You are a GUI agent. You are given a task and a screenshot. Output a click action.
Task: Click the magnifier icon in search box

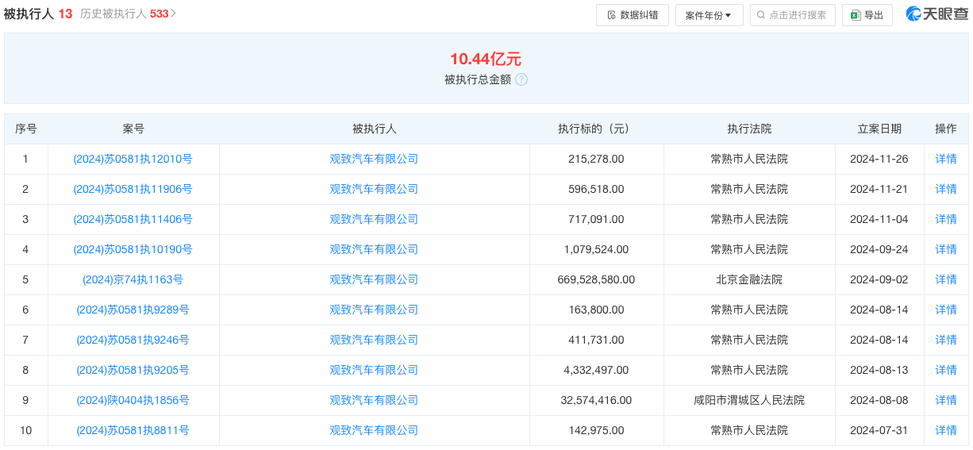point(761,15)
